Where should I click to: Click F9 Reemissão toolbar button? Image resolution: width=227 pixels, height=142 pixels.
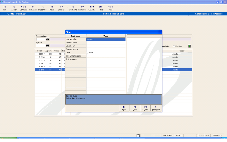[x=82, y=8]
